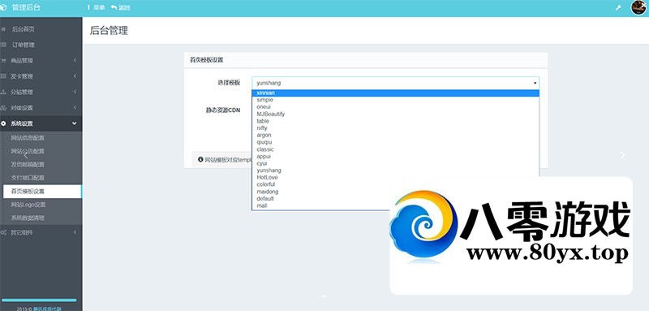Select the HotLove template option
This screenshot has width=649, height=311.
[395, 177]
